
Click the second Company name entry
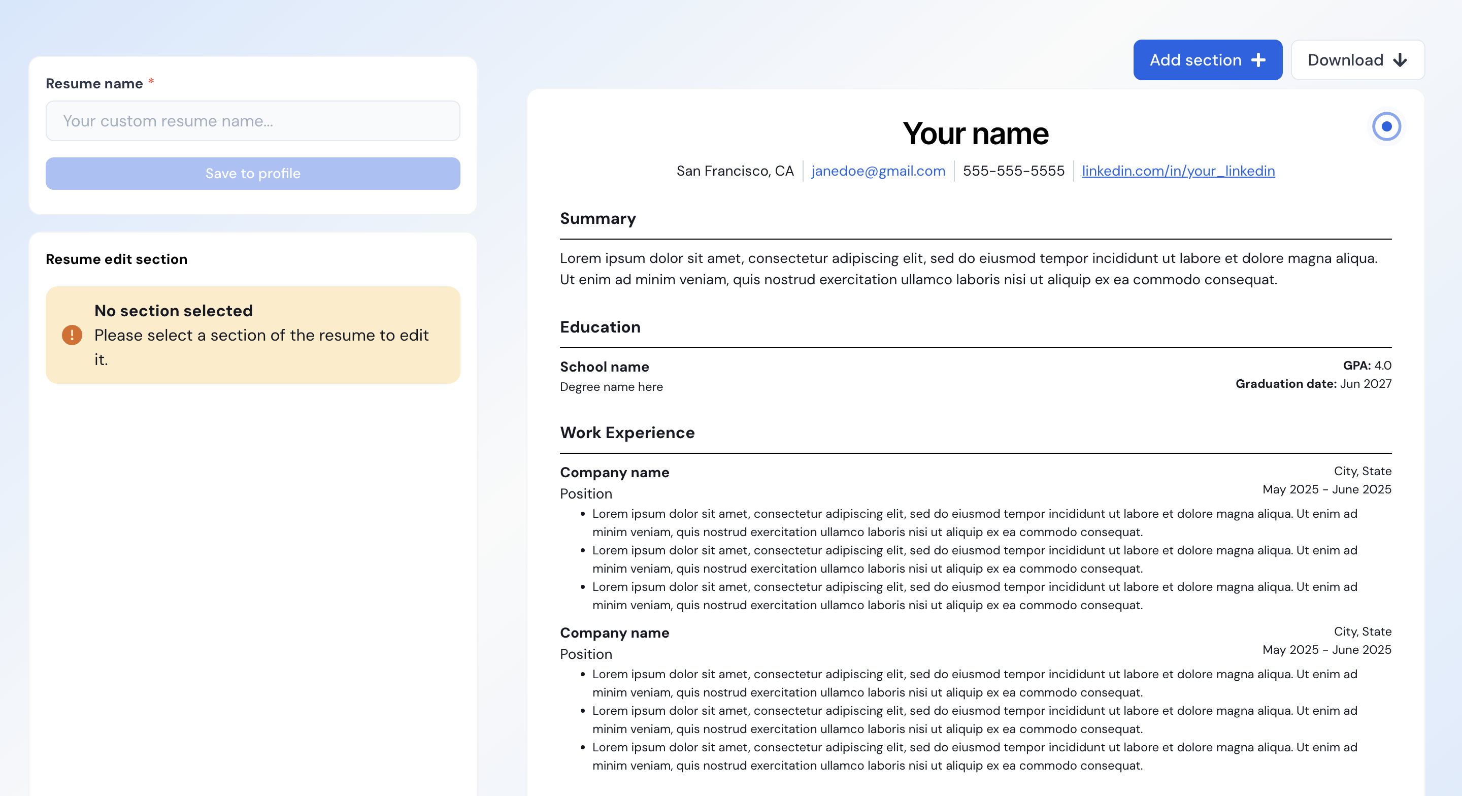(614, 633)
